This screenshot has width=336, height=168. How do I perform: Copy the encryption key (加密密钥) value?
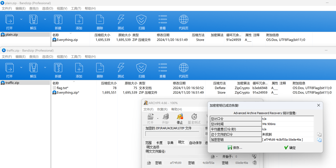319,140
